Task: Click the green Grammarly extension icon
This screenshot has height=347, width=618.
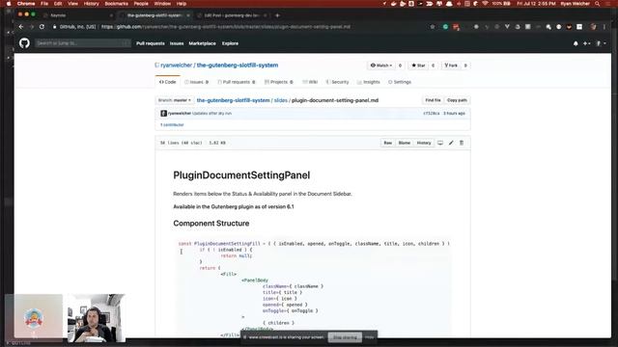Action: pos(445,27)
